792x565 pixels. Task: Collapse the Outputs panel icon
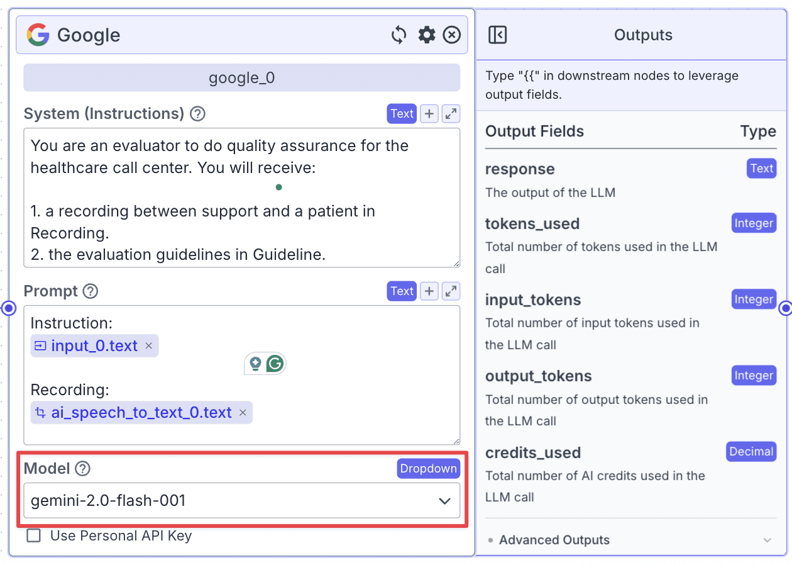[x=498, y=35]
